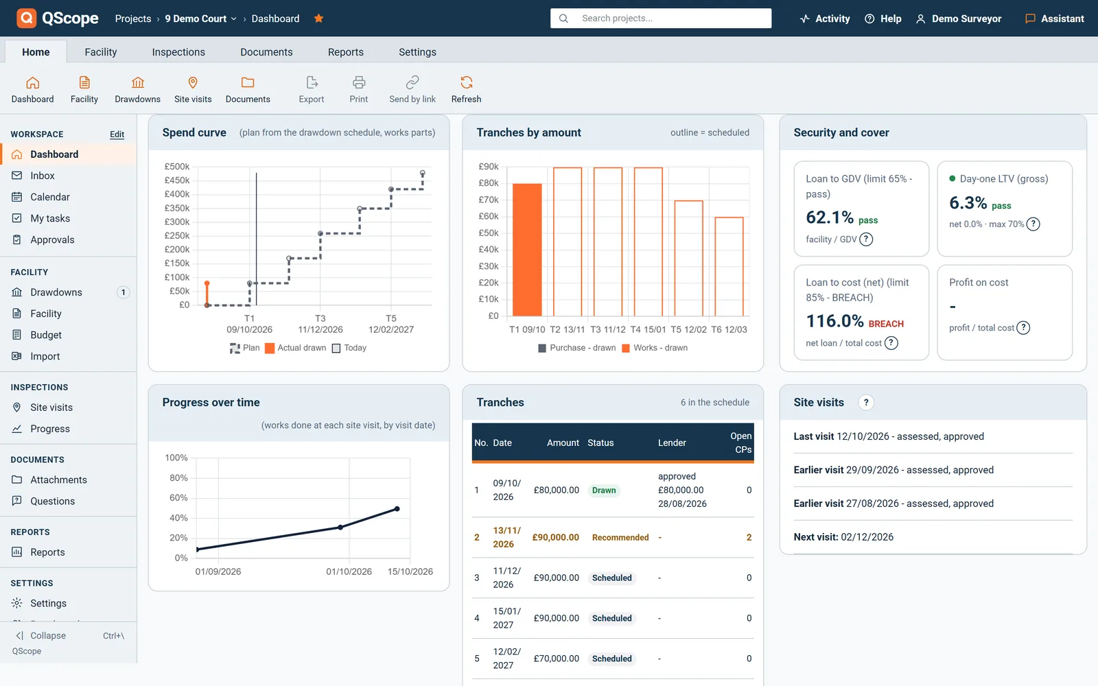Viewport: 1098px width, 686px height.
Task: Open Approvals in the sidebar
Action: 69,239
